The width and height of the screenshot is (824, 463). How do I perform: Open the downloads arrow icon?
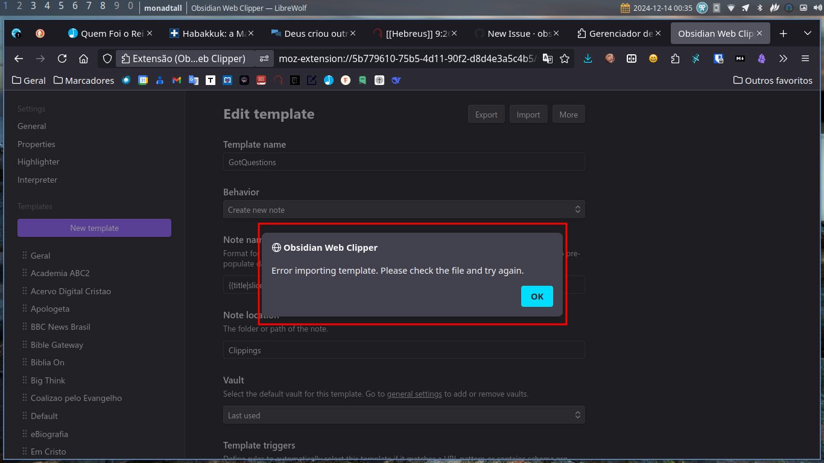click(x=588, y=58)
